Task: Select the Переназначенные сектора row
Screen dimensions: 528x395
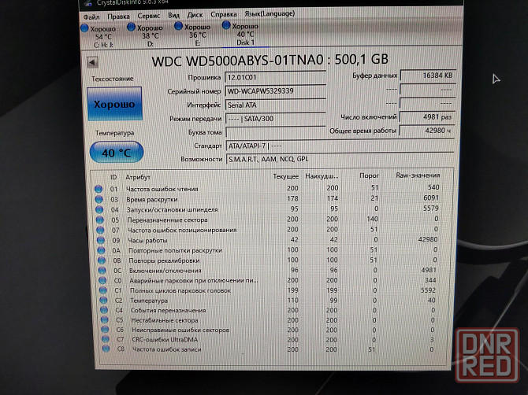Action: 268,220
